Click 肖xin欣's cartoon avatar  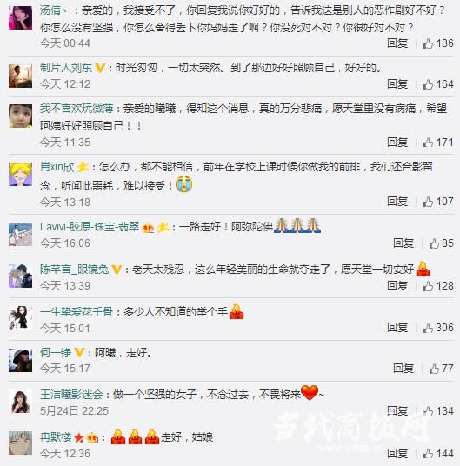point(20,174)
